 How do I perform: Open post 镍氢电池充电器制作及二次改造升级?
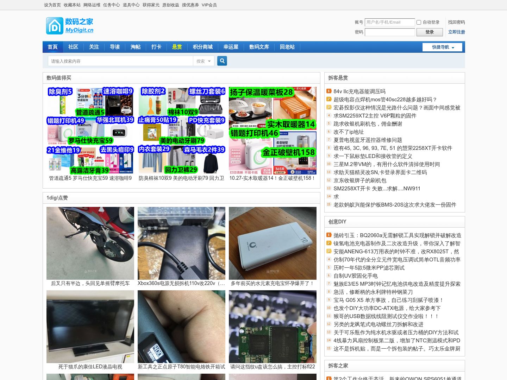(x=397, y=243)
